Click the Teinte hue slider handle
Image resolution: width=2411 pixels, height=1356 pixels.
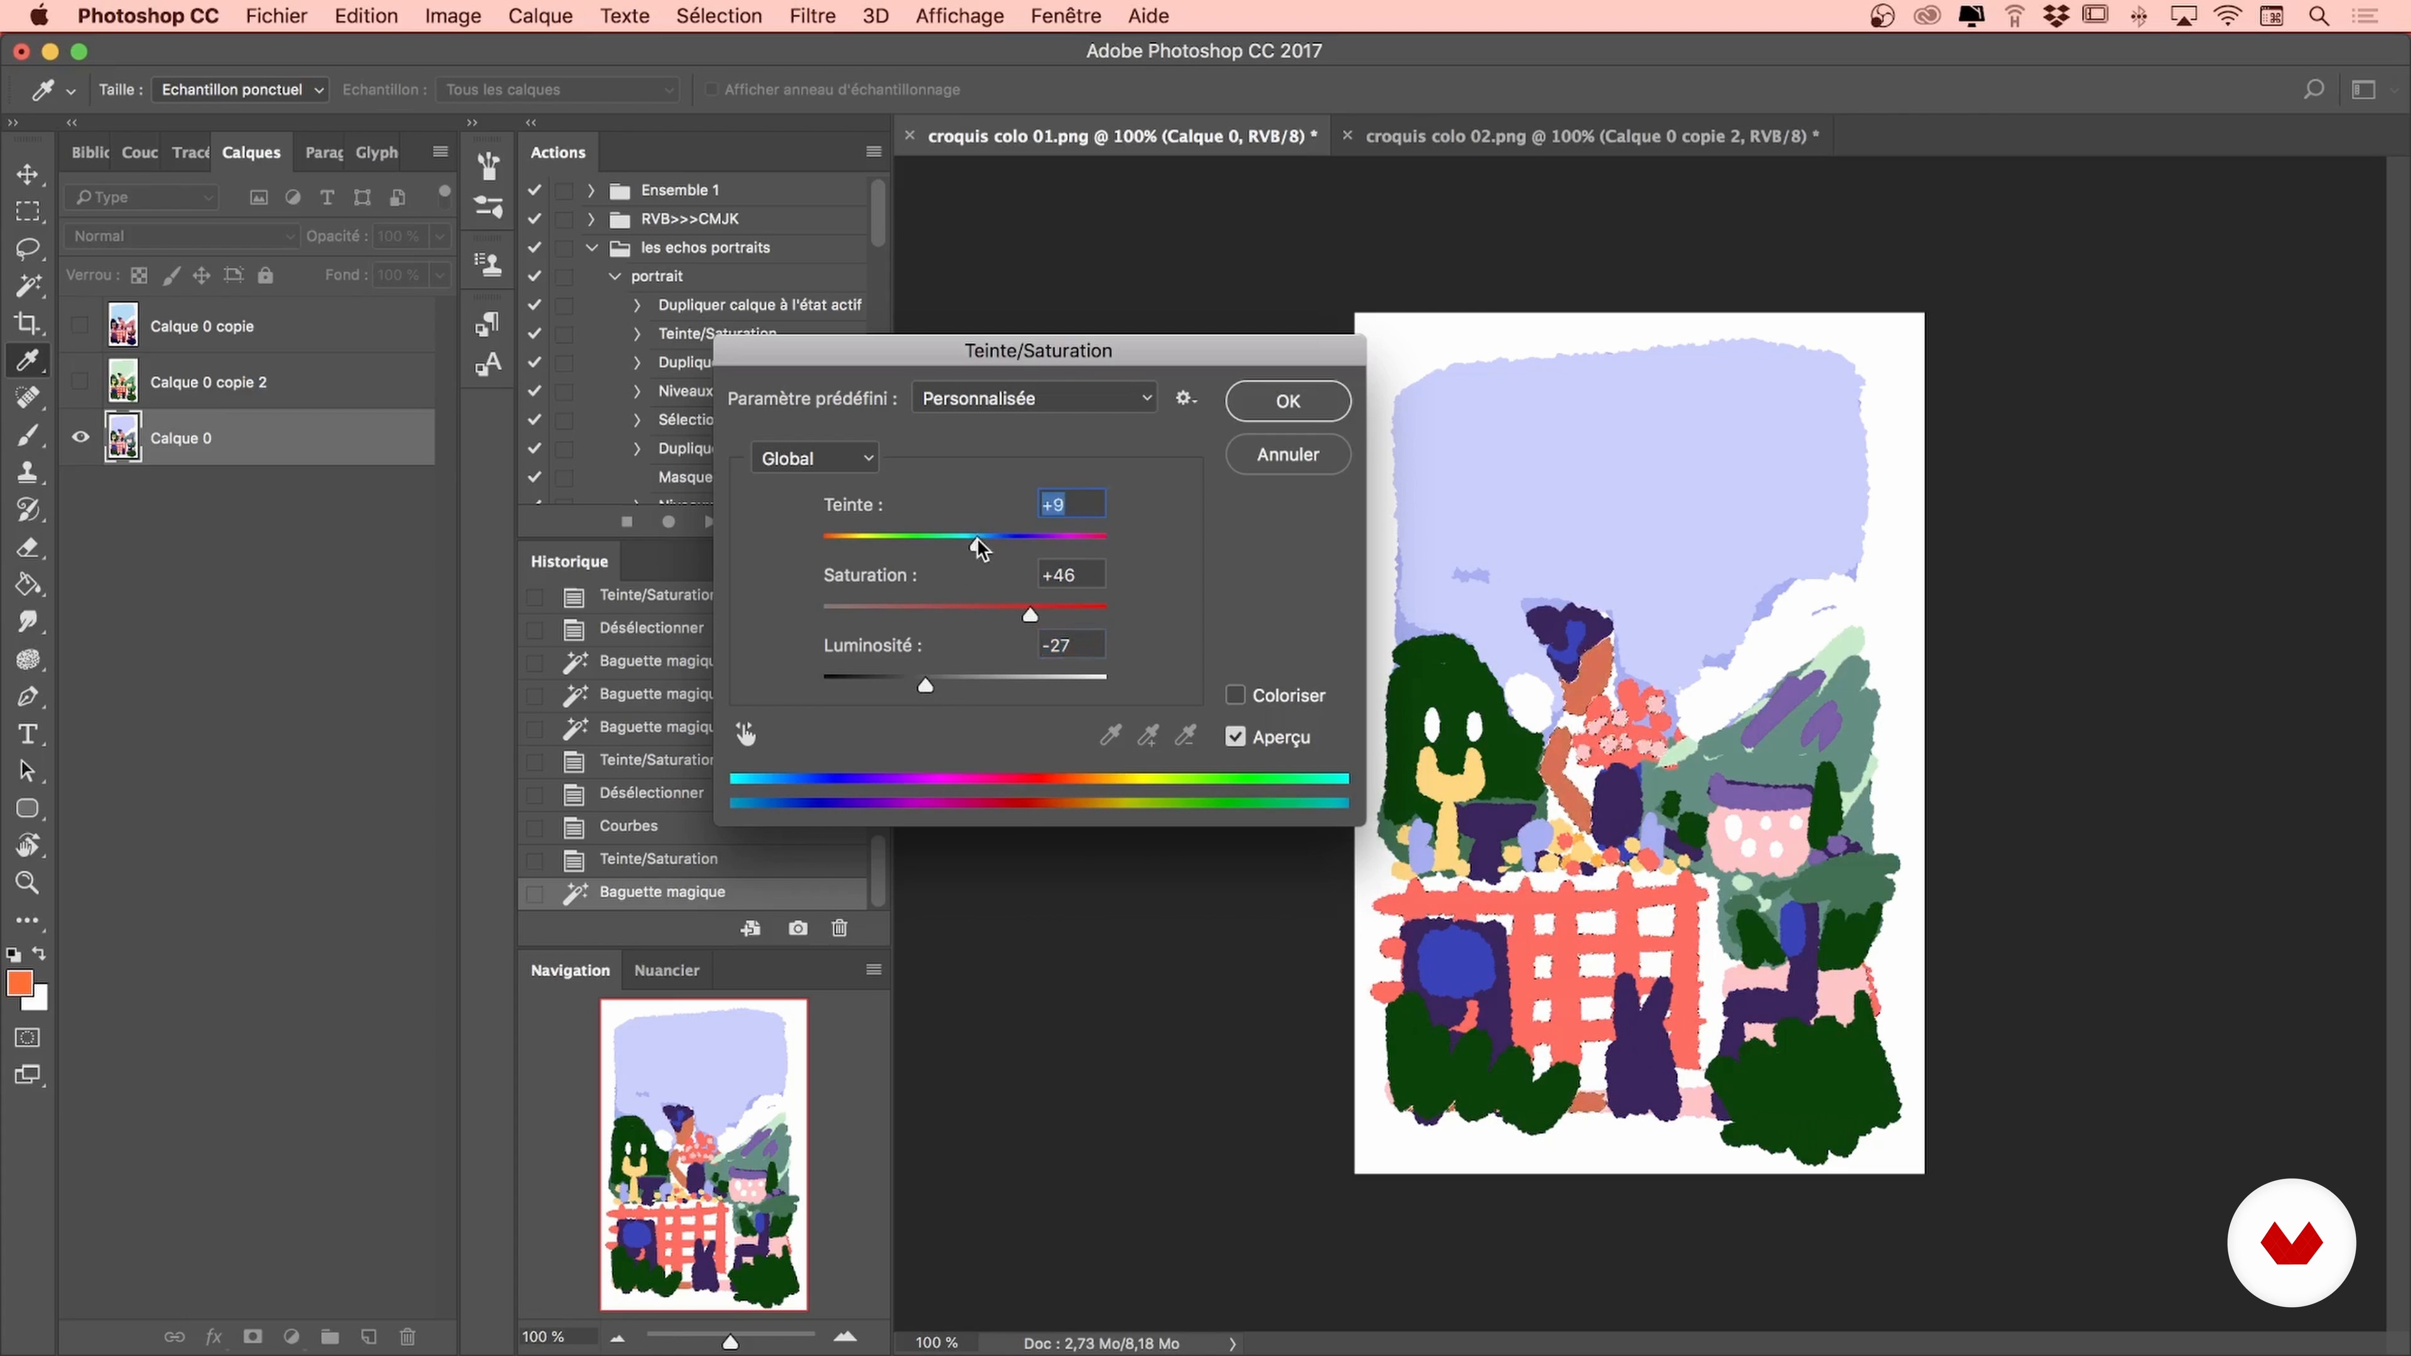click(x=976, y=546)
